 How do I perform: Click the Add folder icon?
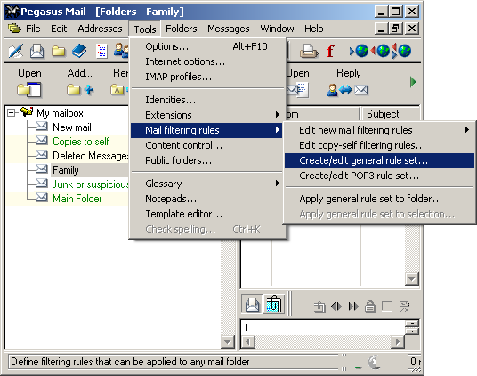click(x=80, y=89)
